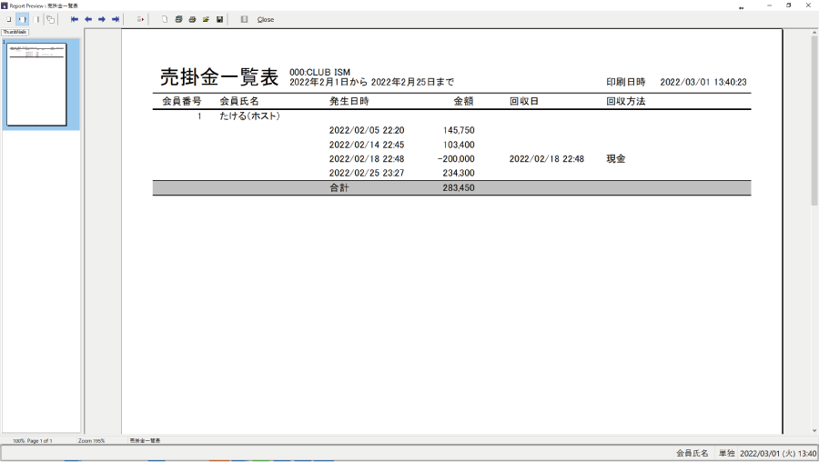
Task: Click the icon left of Close button
Action: coord(244,19)
